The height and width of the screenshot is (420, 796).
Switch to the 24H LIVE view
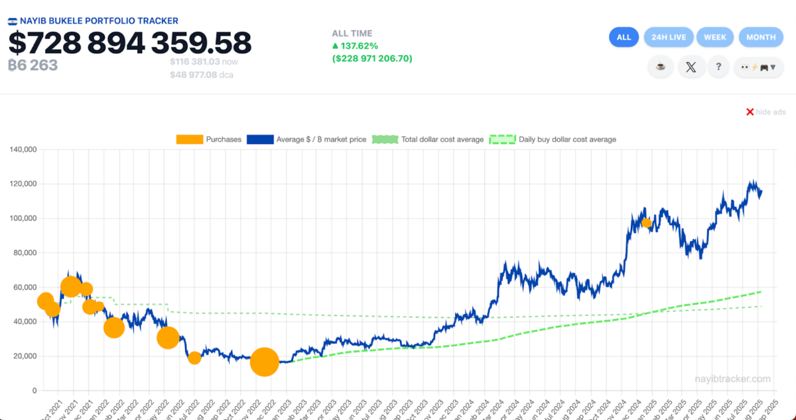pyautogui.click(x=669, y=37)
